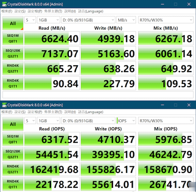The height and width of the screenshot is (192, 196).
Task: Click IOPS read result 22178.22
Action: 52,184
